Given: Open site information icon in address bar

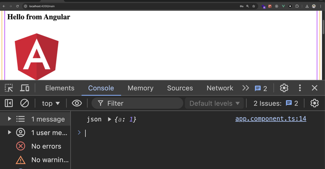Looking at the screenshot, I should [26, 6].
